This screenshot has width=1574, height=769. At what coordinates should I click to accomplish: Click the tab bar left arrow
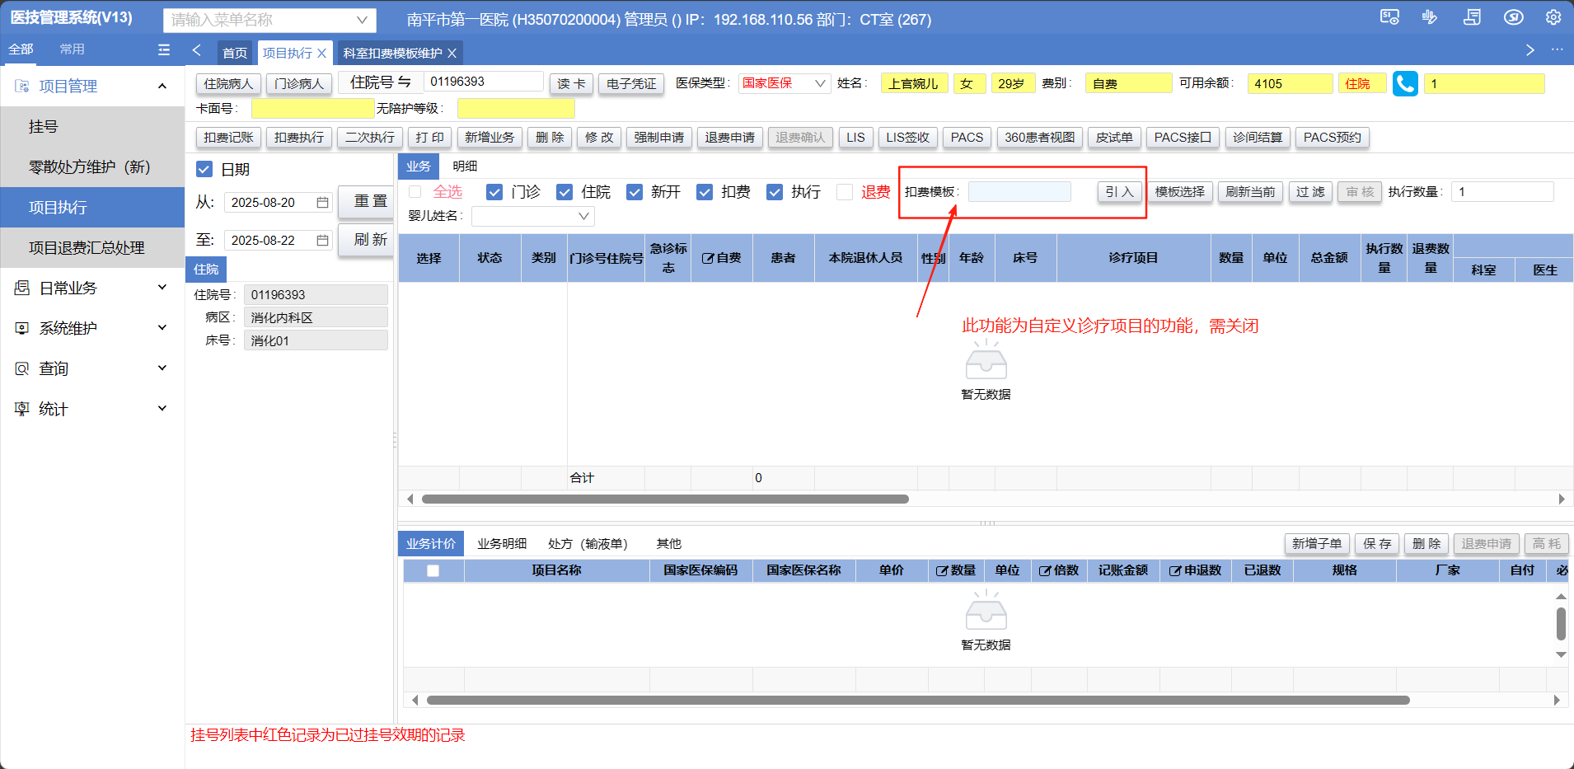[x=197, y=50]
